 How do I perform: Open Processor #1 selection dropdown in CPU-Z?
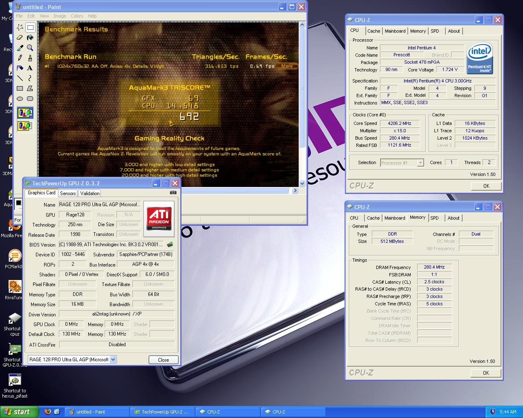[x=420, y=163]
